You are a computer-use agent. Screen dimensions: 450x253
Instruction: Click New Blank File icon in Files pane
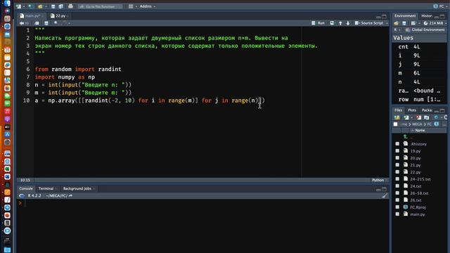[406, 117]
